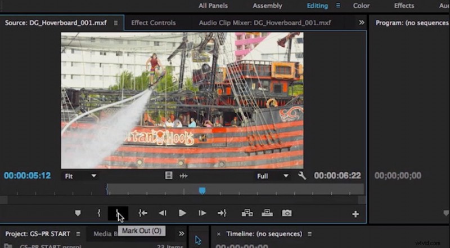Switch to Effects workspace

(404, 6)
